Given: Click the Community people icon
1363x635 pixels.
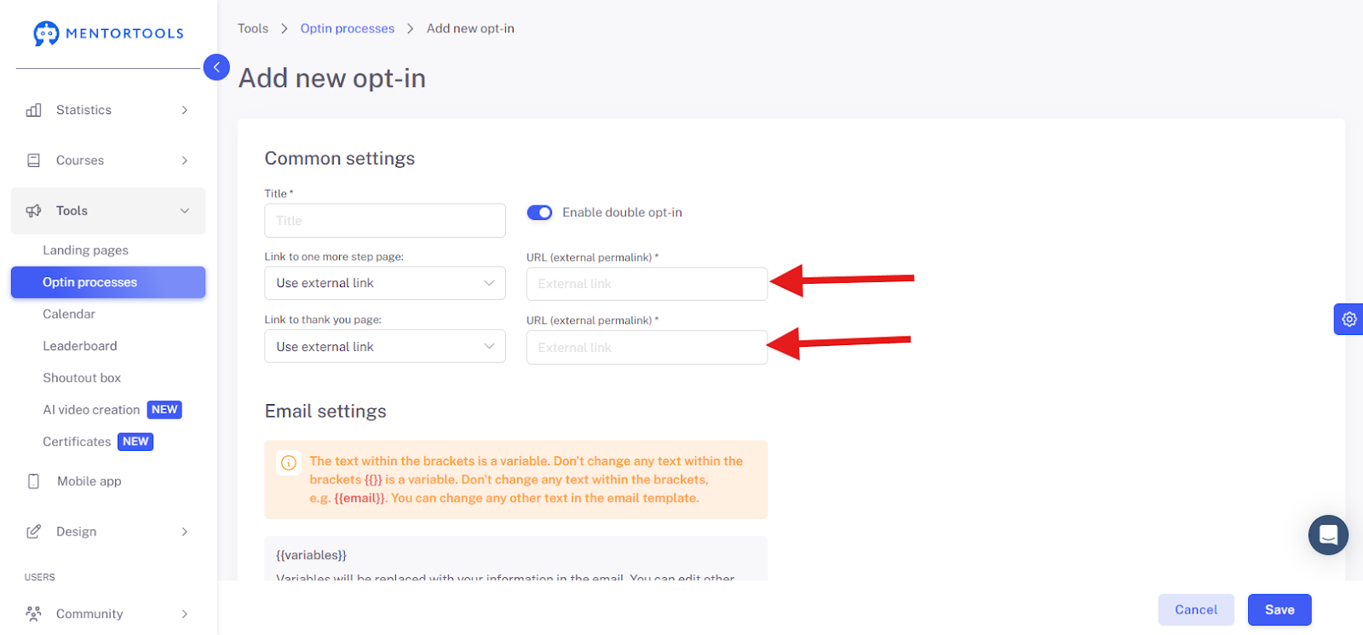Looking at the screenshot, I should click(34, 614).
